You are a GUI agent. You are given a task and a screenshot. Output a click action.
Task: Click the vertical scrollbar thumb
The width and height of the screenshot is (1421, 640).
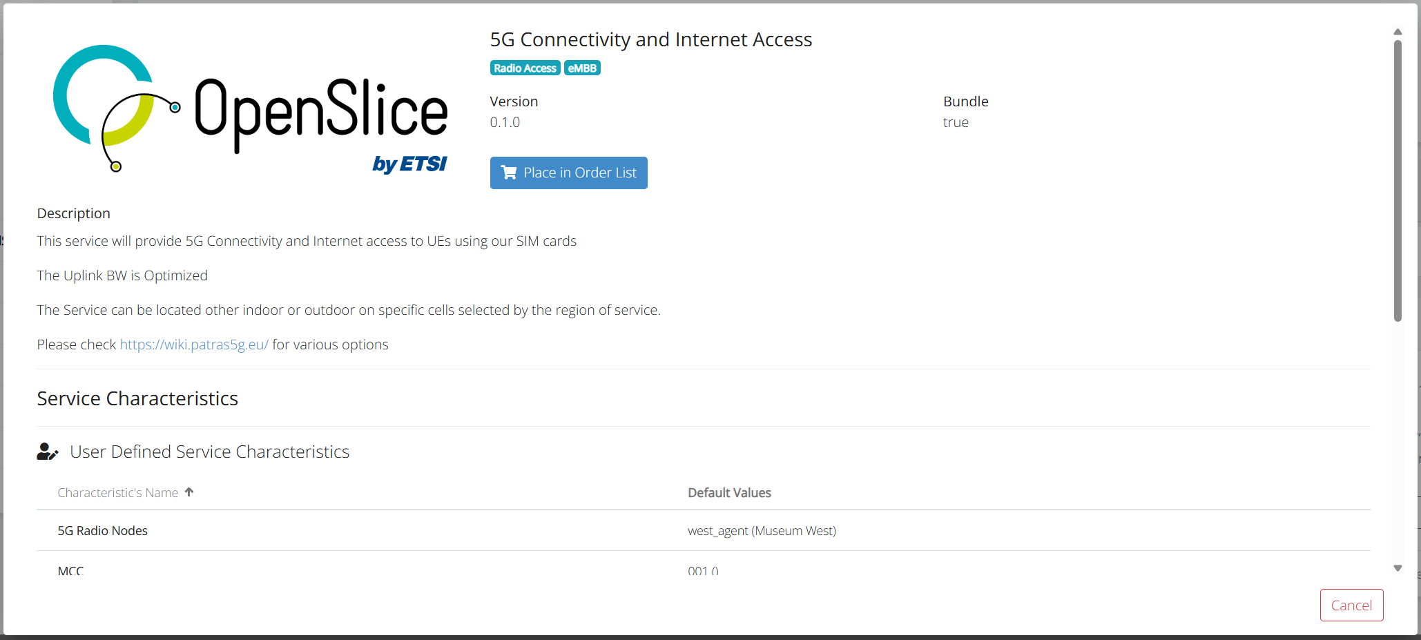coord(1398,180)
